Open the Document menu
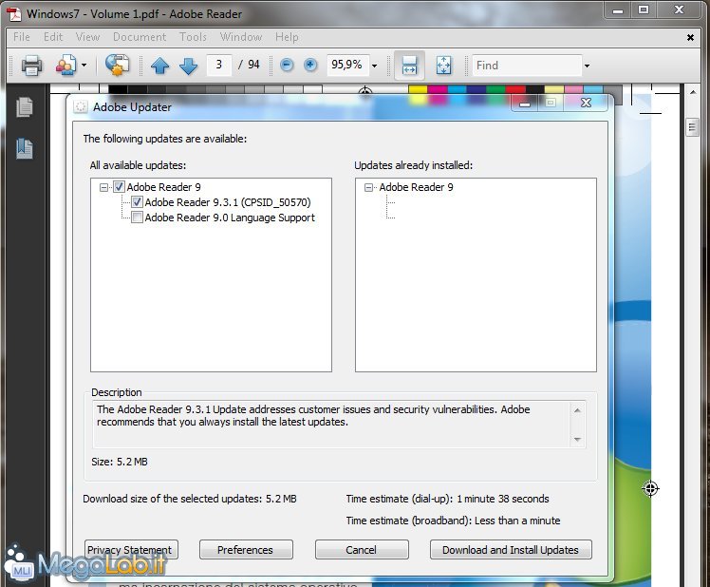Viewport: 710px width, 587px height. coord(140,37)
